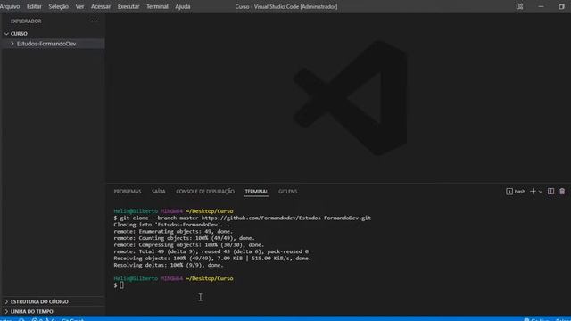The width and height of the screenshot is (571, 321).
Task: Open the Ver menu
Action: (79, 6)
